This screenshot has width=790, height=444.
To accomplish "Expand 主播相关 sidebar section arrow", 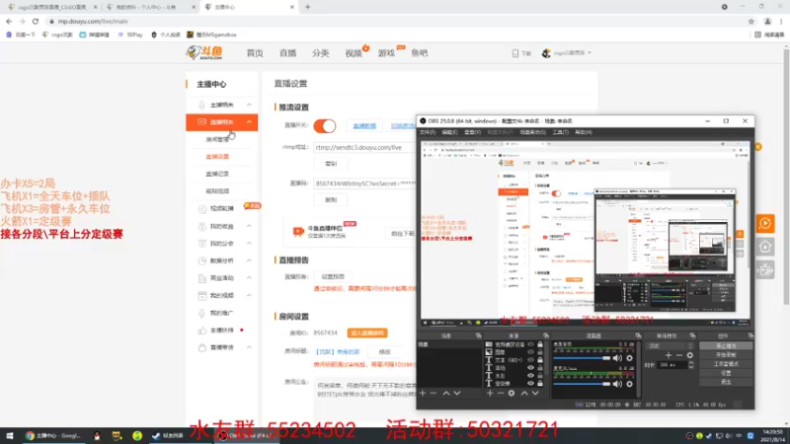I will click(x=249, y=105).
